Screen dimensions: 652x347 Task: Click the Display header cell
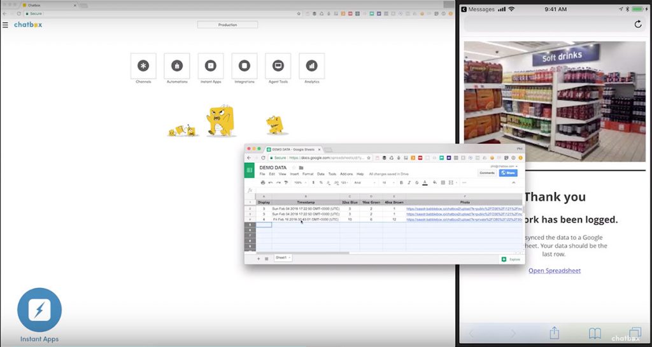click(264, 202)
